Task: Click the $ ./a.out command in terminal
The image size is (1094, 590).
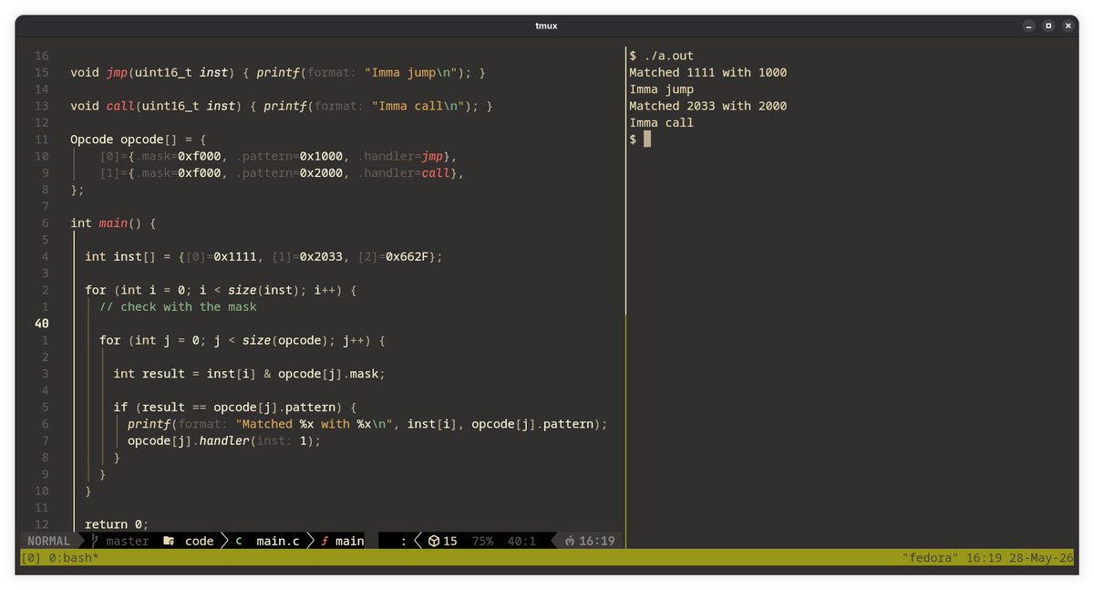Action: [x=662, y=56]
